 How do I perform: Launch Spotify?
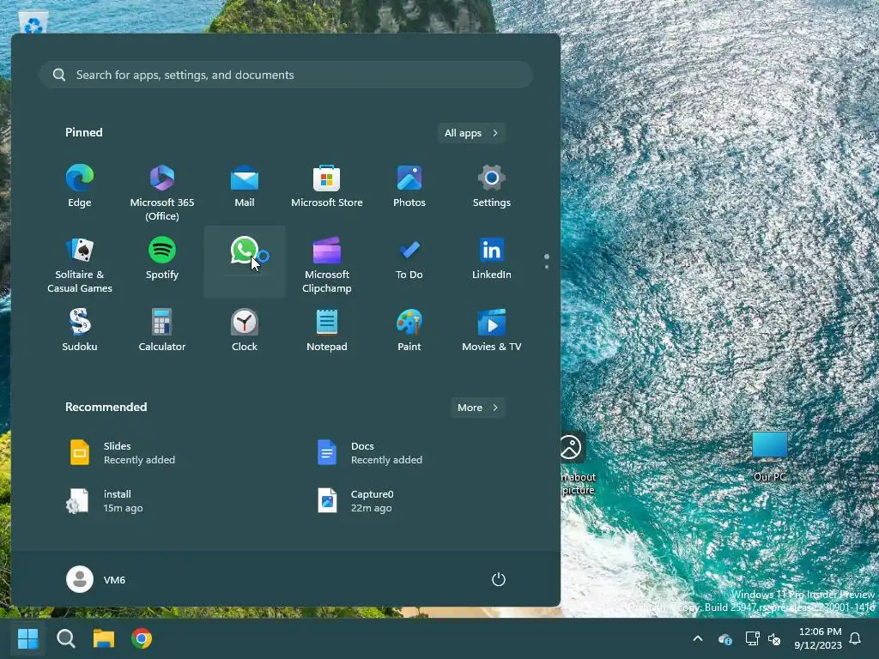(x=162, y=259)
